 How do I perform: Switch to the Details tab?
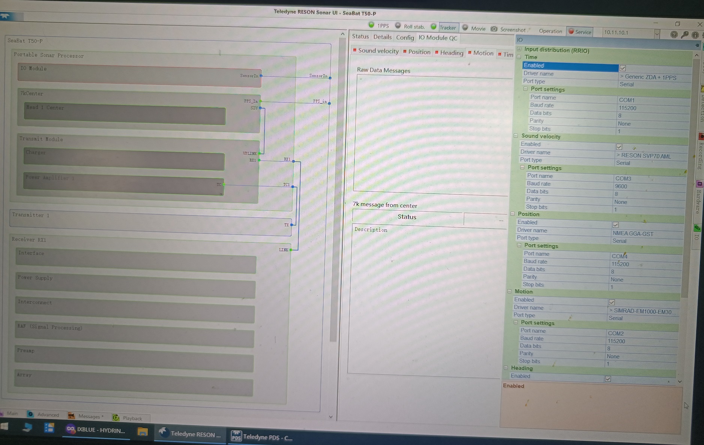click(382, 37)
